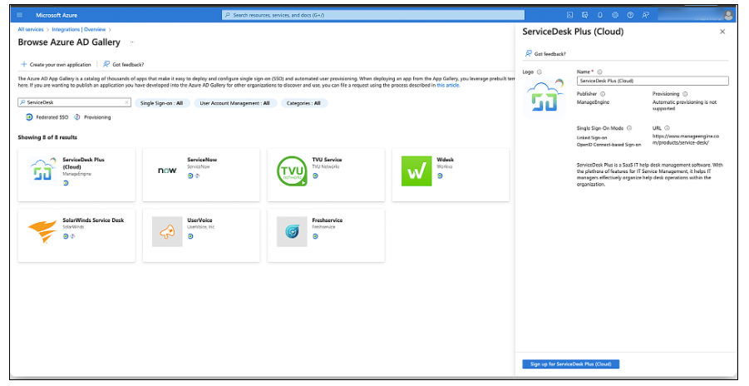Click the Freshservice card title

coord(328,220)
